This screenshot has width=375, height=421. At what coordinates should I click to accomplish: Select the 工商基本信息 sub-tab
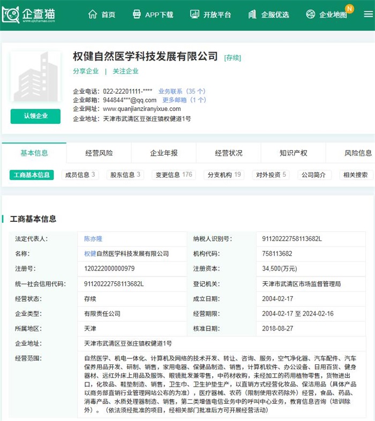pyautogui.click(x=32, y=175)
